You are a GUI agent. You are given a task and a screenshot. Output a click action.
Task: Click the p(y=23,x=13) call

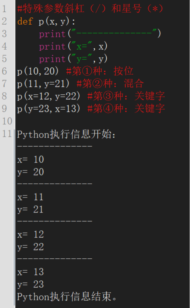pyautogui.click(x=48, y=109)
